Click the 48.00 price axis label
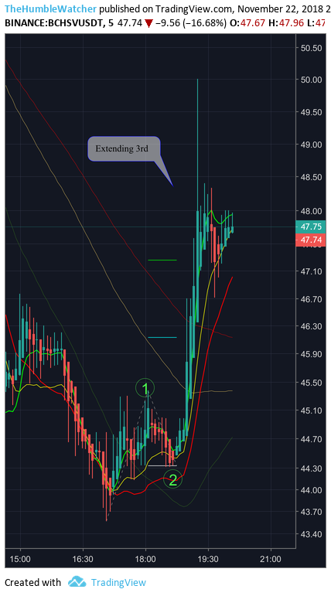The width and height of the screenshot is (331, 596). pos(311,211)
